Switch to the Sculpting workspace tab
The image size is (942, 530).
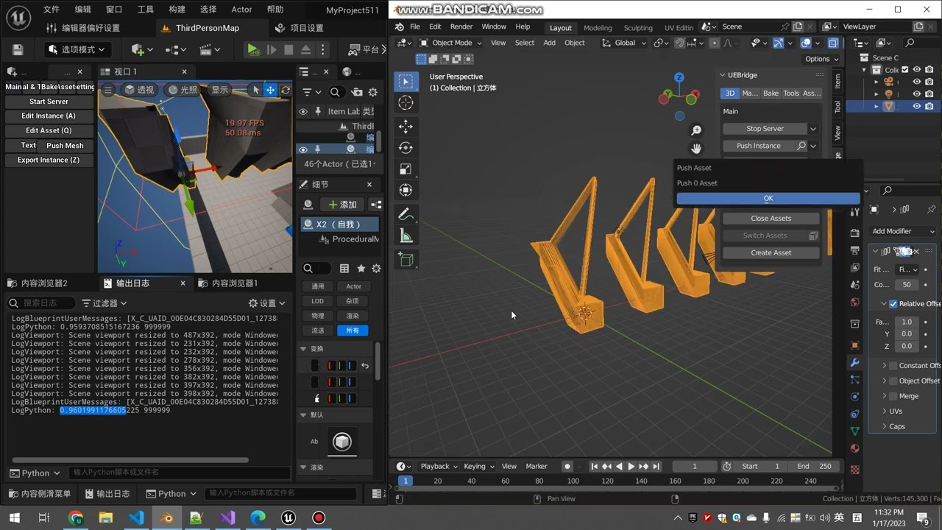coord(638,28)
